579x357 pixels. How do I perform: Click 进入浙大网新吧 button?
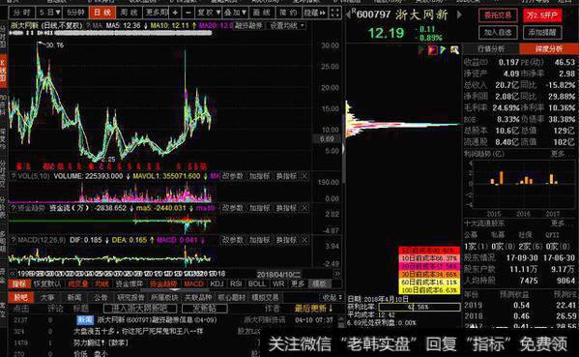[x=139, y=309]
